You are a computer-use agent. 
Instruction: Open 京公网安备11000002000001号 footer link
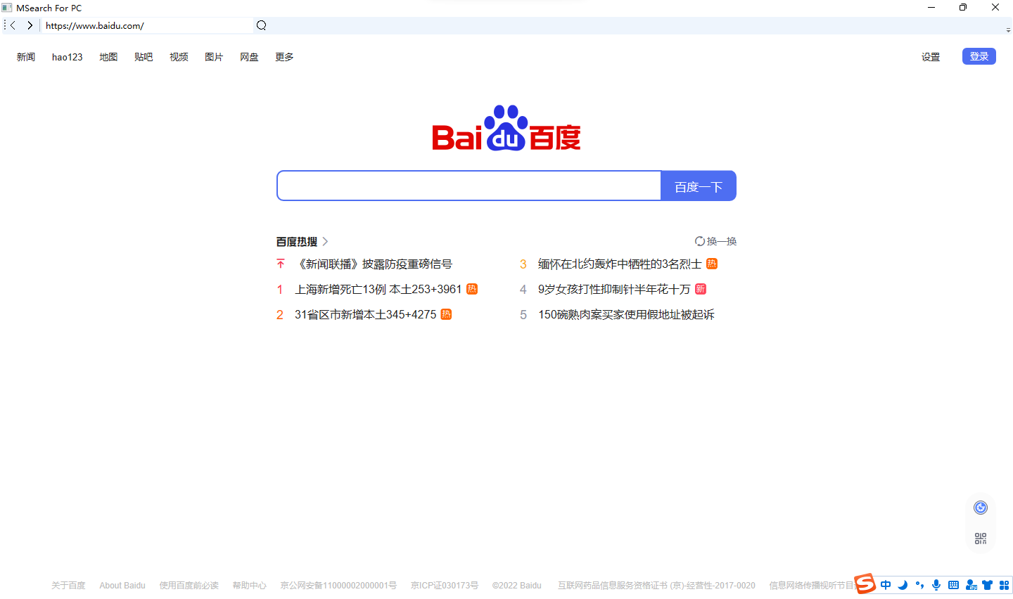[338, 585]
